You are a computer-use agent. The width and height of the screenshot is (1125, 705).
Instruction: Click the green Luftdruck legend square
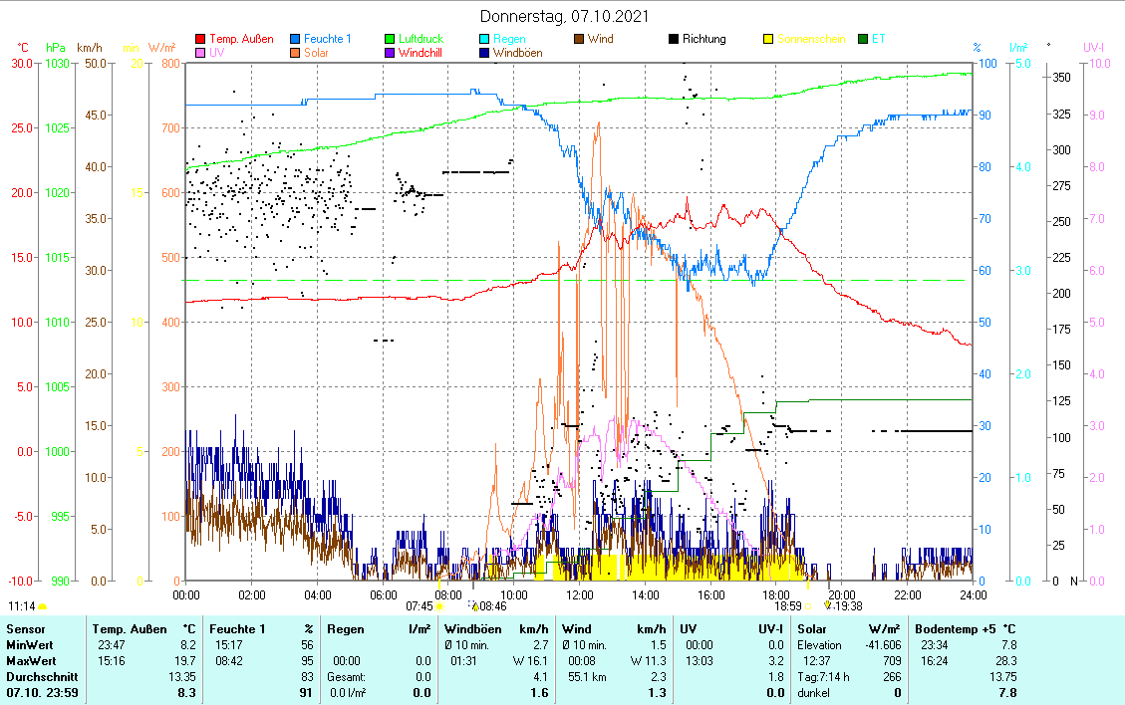[x=391, y=40]
